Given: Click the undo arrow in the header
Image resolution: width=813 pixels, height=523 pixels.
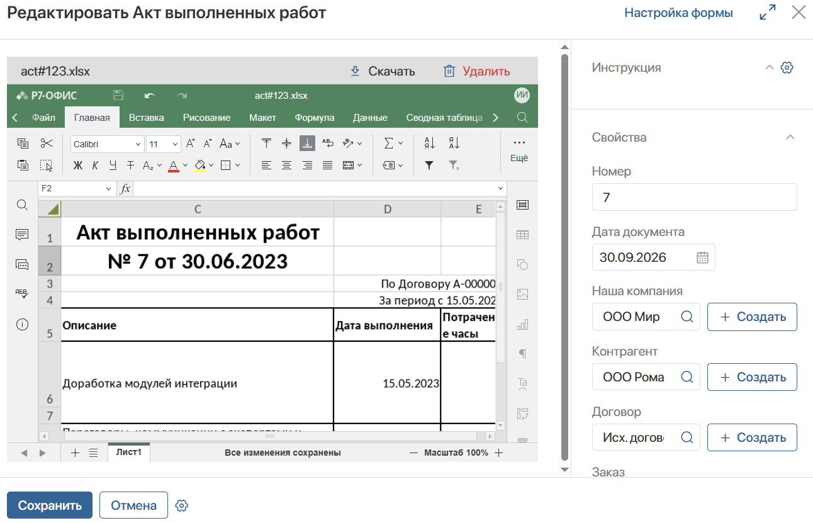Looking at the screenshot, I should 150,96.
